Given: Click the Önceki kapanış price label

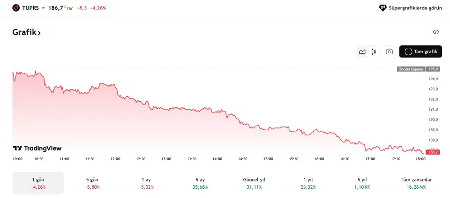Looking at the screenshot, I should pos(411,69).
